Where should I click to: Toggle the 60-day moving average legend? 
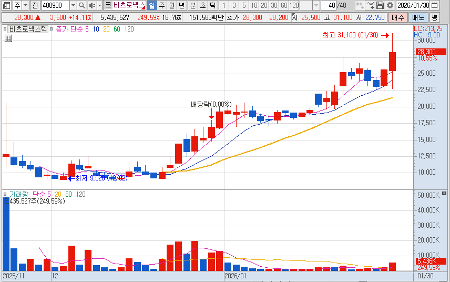coord(117,29)
